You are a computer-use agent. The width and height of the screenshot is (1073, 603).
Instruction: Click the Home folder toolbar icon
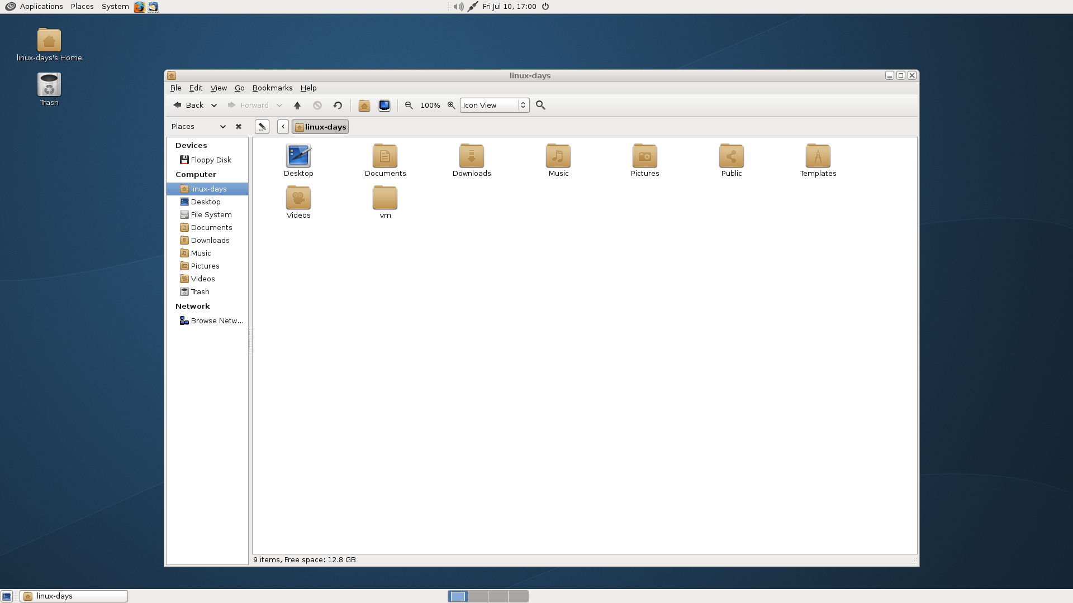coord(364,105)
